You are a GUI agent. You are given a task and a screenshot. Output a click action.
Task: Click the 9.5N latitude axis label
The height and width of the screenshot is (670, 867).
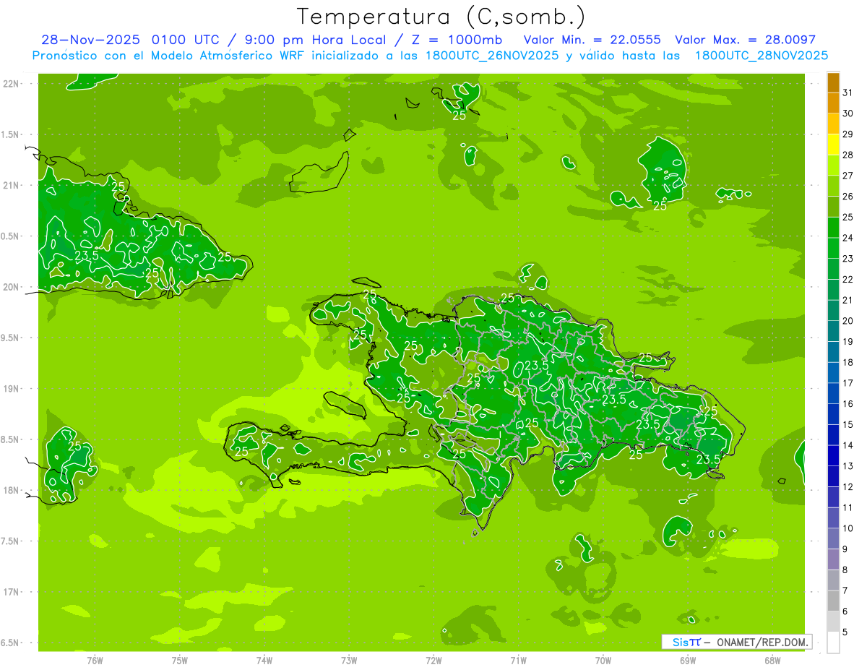[x=11, y=338]
